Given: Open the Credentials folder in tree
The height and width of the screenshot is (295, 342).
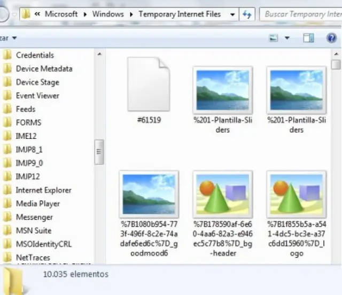Looking at the screenshot, I should click(x=35, y=55).
